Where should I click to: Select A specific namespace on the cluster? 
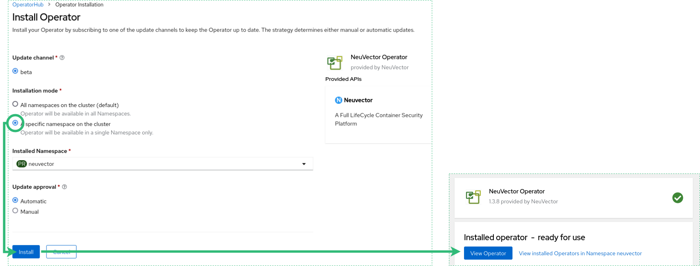(x=15, y=123)
